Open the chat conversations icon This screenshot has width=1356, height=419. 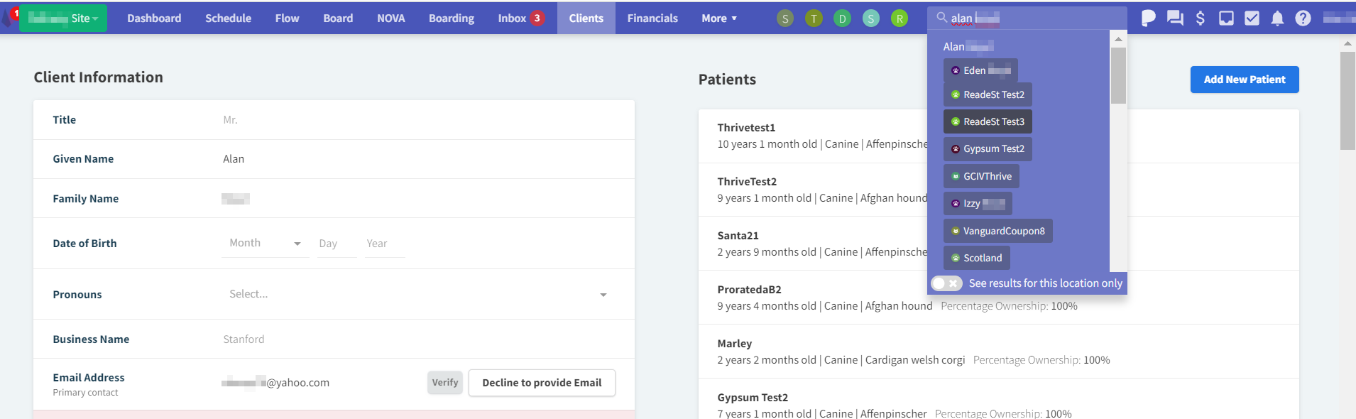point(1175,18)
